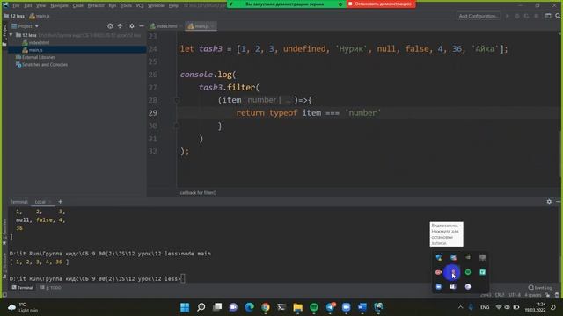Open Telegram from taskbar
Screen dimensions: 563x316
331,307
